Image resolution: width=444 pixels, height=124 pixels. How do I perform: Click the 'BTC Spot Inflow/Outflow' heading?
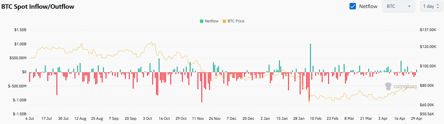[x=38, y=6]
